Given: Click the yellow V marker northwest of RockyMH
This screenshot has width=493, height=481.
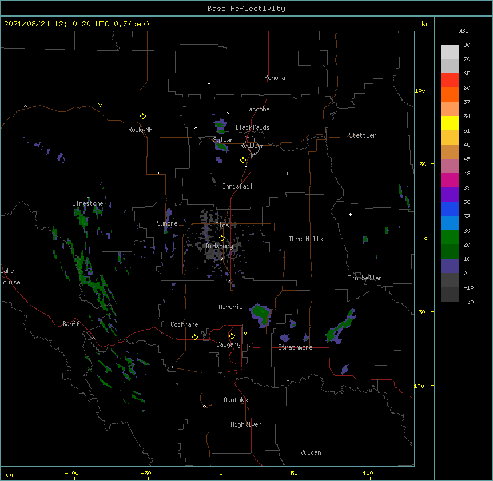Looking at the screenshot, I should [100, 105].
